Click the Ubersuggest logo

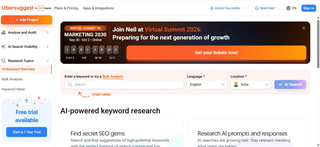[17, 8]
